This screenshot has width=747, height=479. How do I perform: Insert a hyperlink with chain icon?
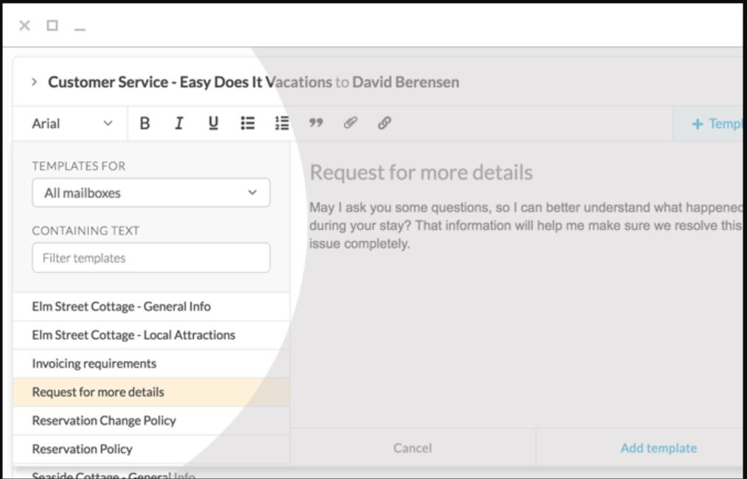coord(385,124)
